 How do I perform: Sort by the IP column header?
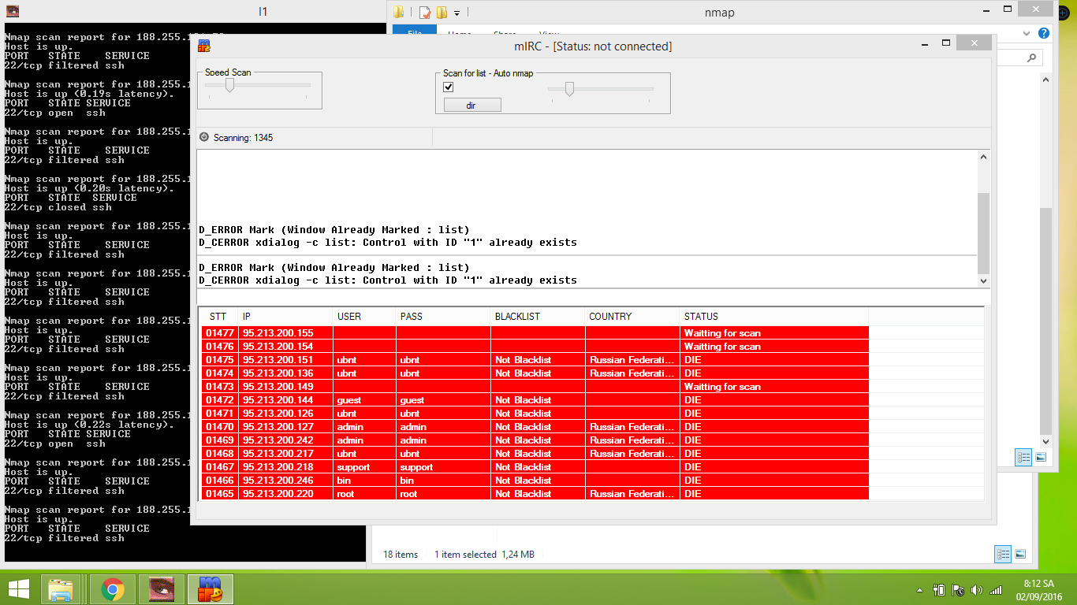285,317
